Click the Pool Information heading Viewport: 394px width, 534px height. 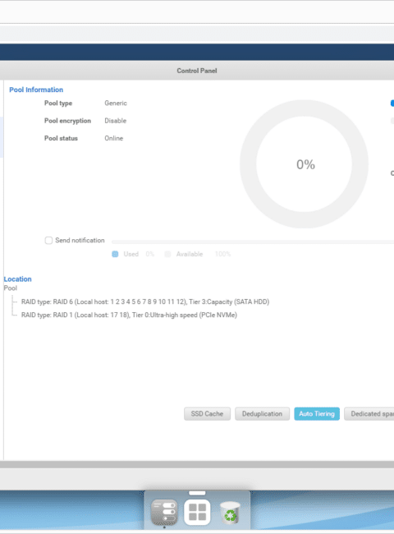tap(36, 90)
